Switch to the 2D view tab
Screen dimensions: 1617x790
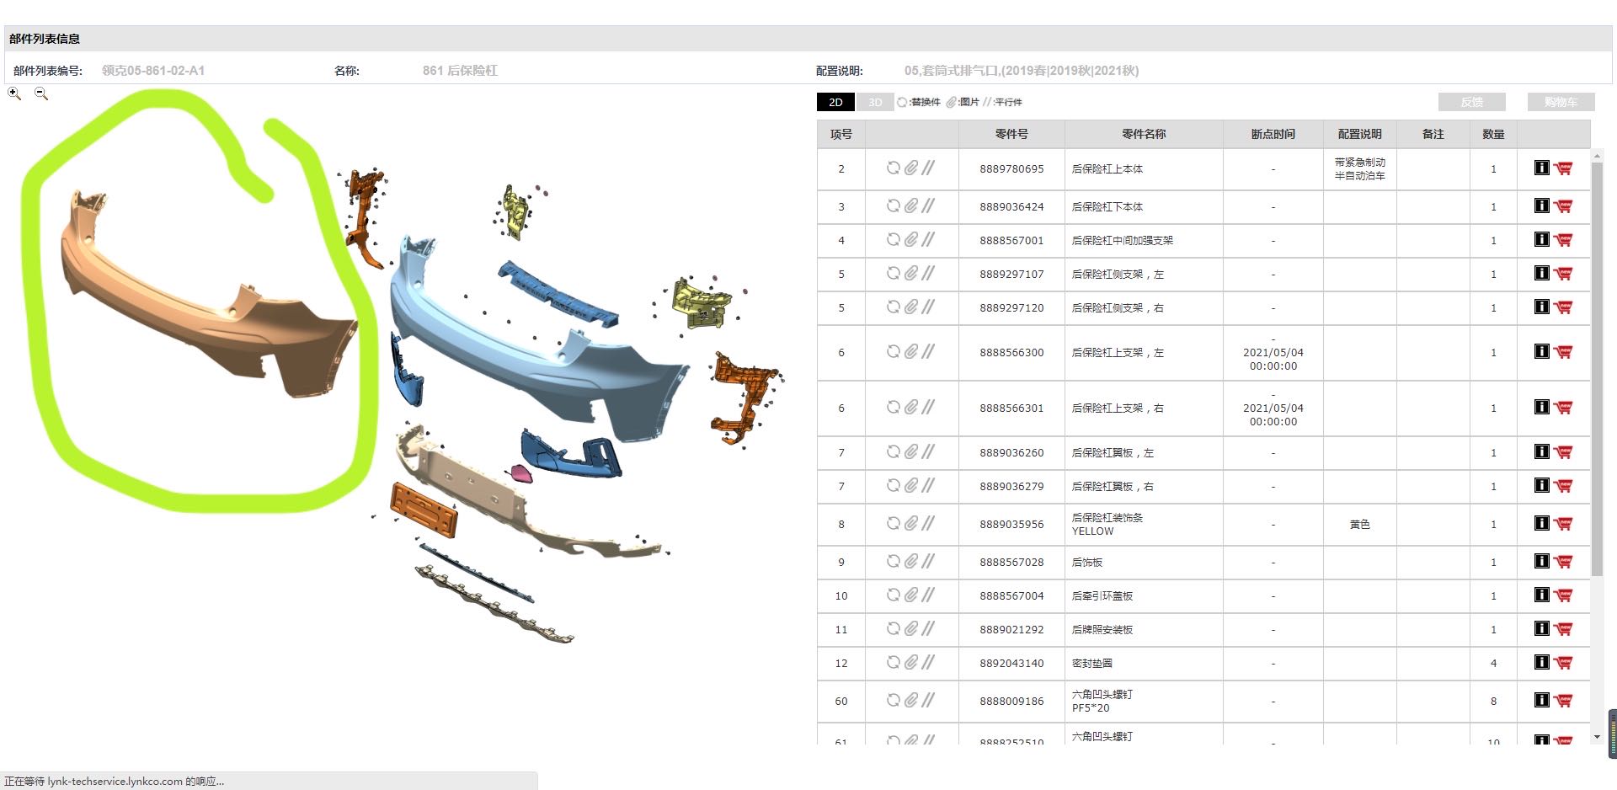835,102
